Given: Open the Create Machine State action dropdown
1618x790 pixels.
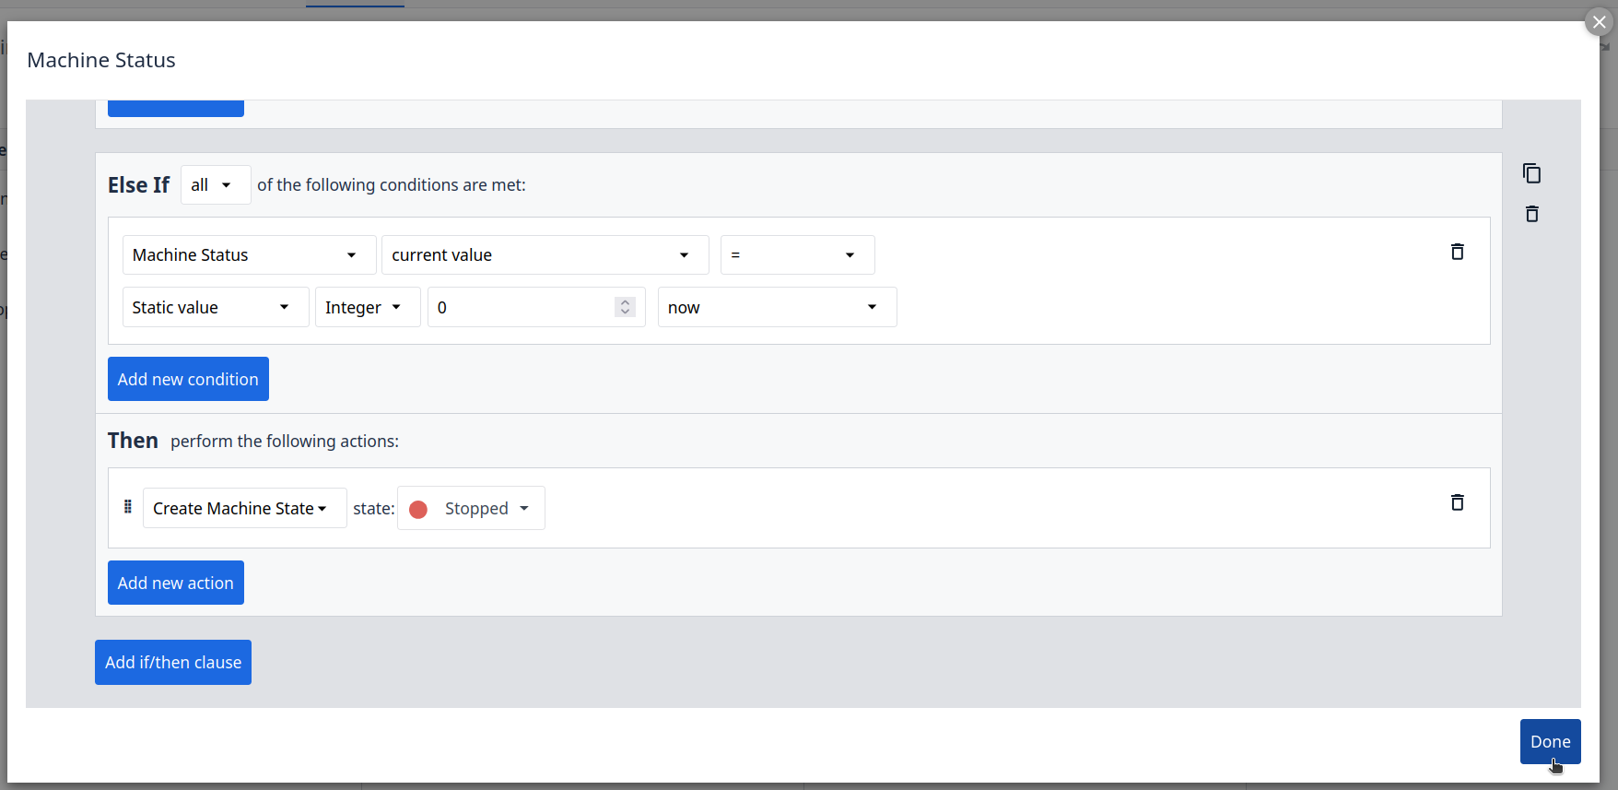Looking at the screenshot, I should [x=244, y=509].
